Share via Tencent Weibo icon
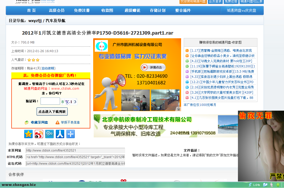The height and width of the screenshot is (188, 284). pyautogui.click(x=49, y=134)
